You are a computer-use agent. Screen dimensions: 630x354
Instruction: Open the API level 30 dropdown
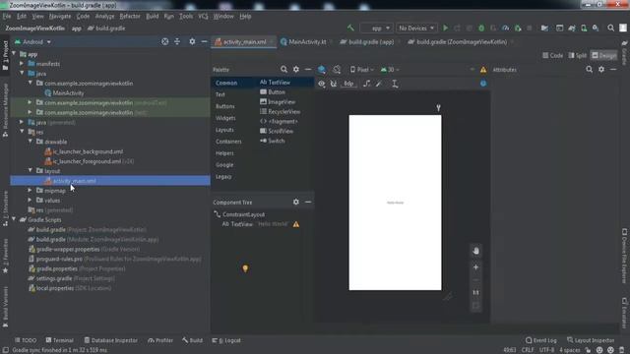[x=390, y=70]
